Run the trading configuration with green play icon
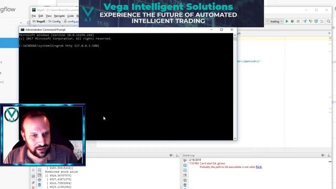The width and height of the screenshot is (336, 189). click(287, 21)
